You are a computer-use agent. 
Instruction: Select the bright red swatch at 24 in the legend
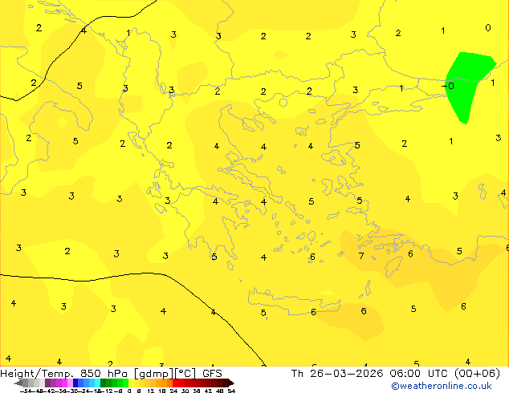click(175, 383)
